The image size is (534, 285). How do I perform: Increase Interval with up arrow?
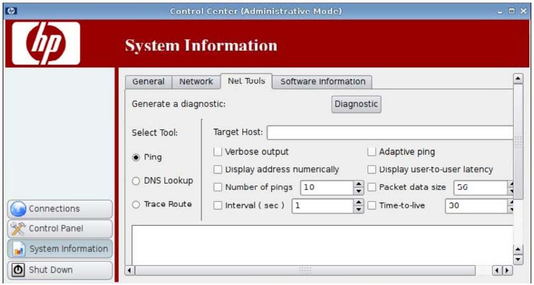[x=359, y=203]
